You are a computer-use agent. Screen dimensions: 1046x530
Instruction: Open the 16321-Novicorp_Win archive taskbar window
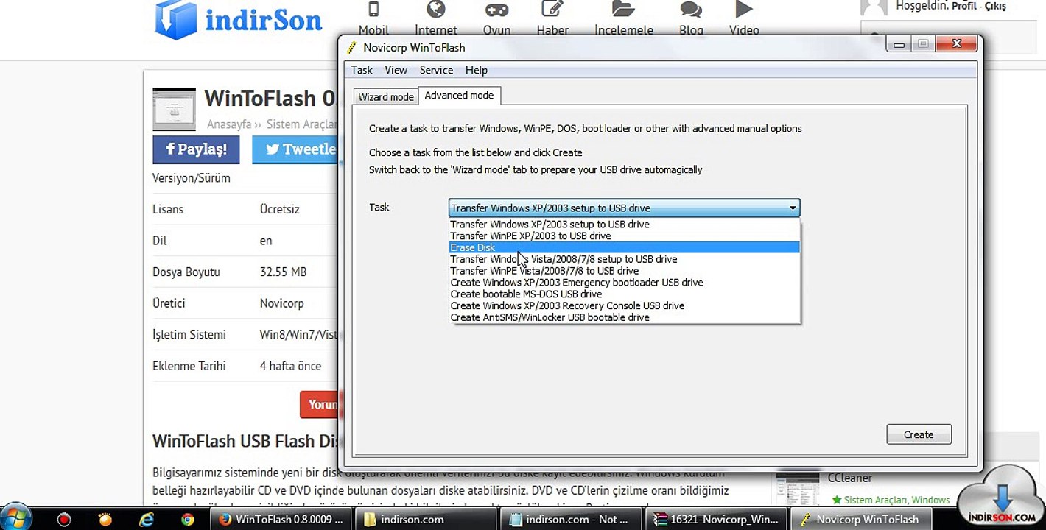(717, 519)
